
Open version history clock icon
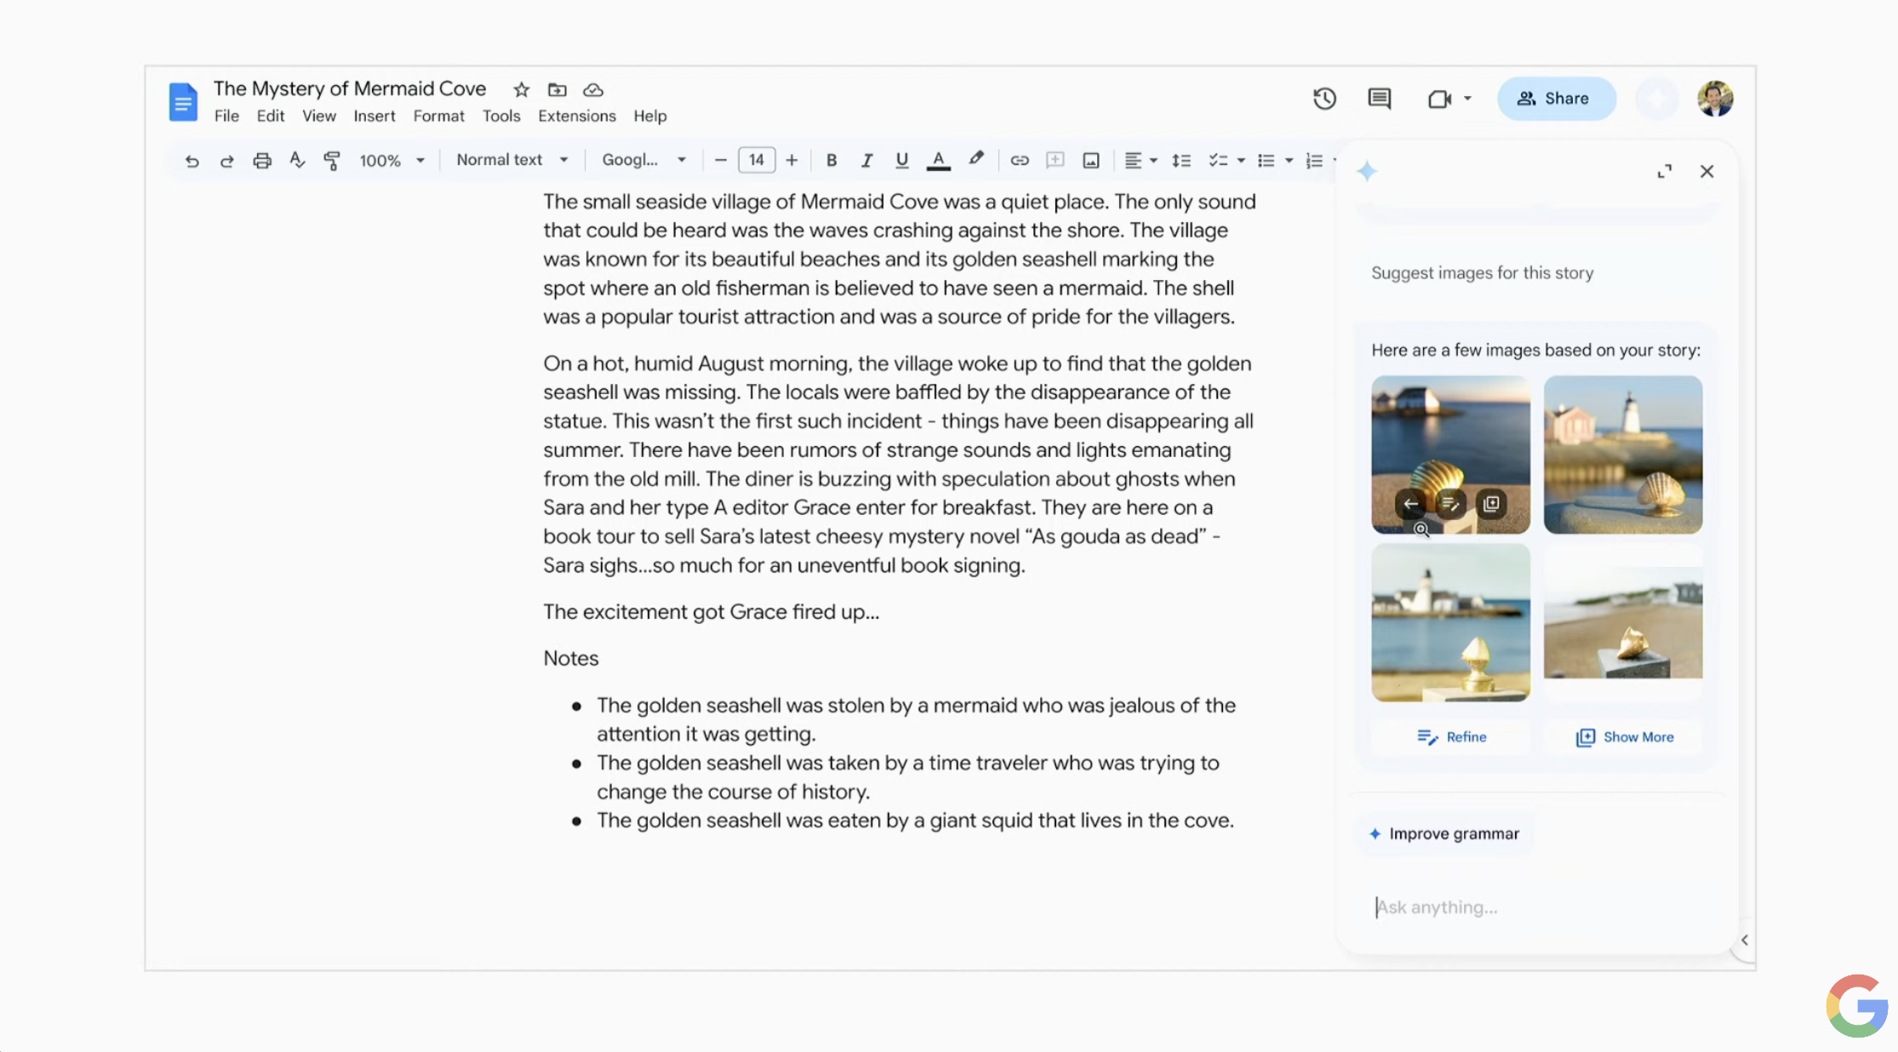pos(1324,99)
